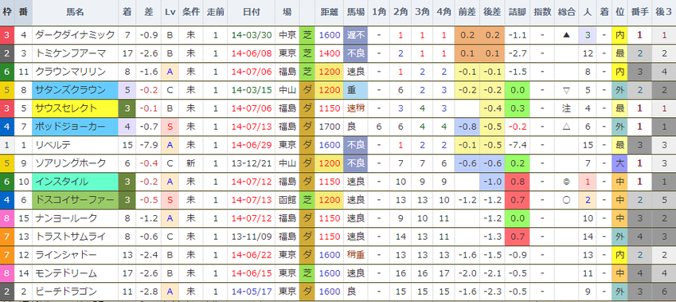Click distance 1700 in ポッドジョーカー row
This screenshot has height=302, width=676.
(330, 127)
